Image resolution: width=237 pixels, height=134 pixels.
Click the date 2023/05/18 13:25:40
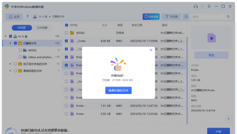(144, 114)
